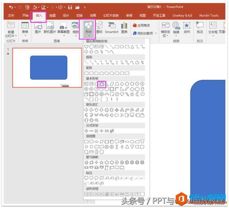The image size is (229, 208).
Task: Click the Open folder icon in quick access toolbar
Action: [x=78, y=7]
